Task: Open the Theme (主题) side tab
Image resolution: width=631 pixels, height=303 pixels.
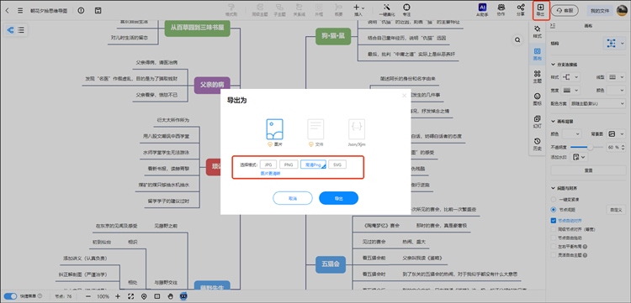Action: tap(537, 76)
